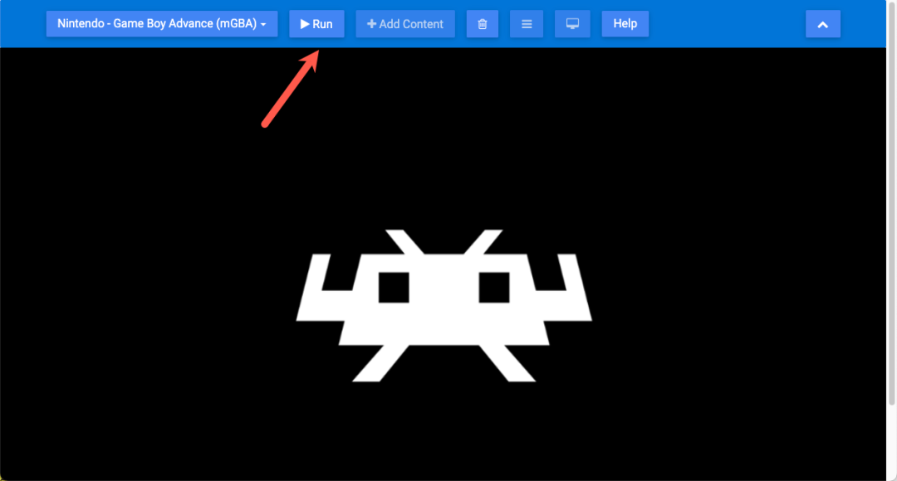Click the plus icon on Add Content
Screen dimensions: 897x481
(x=370, y=23)
